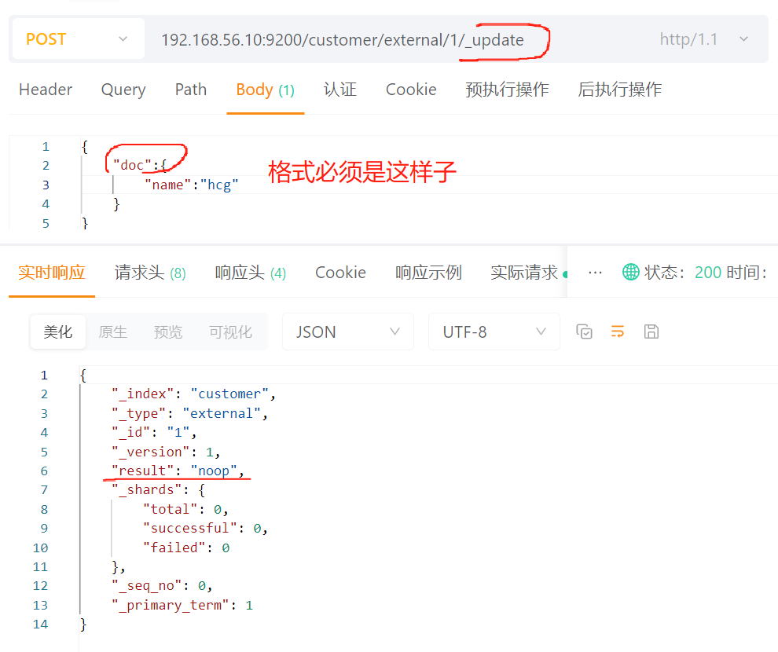The image size is (778, 652).
Task: Select the 美化 view mode
Action: tap(58, 331)
